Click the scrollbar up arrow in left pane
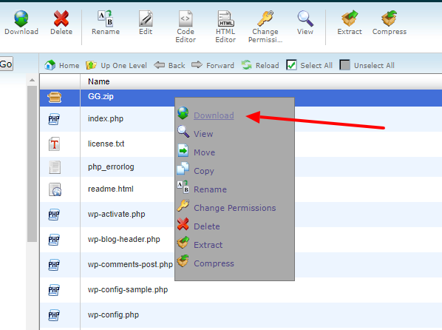This screenshot has height=330, width=442. coord(32,80)
